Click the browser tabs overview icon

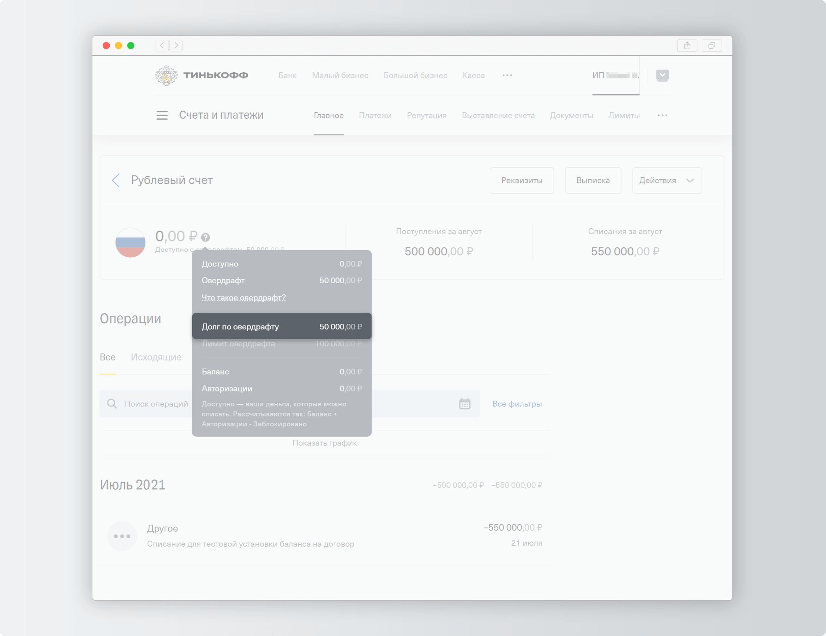711,46
